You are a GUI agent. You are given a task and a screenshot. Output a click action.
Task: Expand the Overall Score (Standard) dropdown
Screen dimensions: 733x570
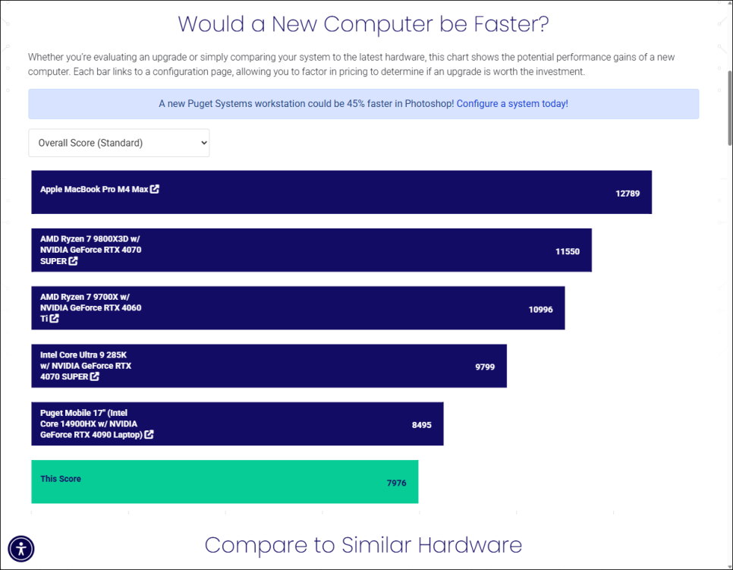click(x=119, y=143)
